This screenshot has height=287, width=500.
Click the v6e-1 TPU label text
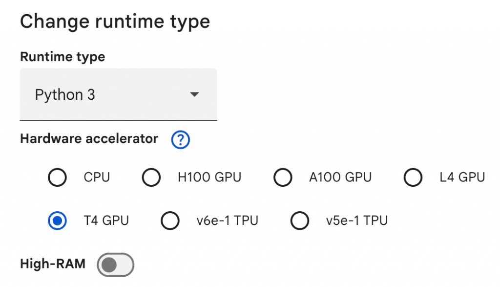227,221
